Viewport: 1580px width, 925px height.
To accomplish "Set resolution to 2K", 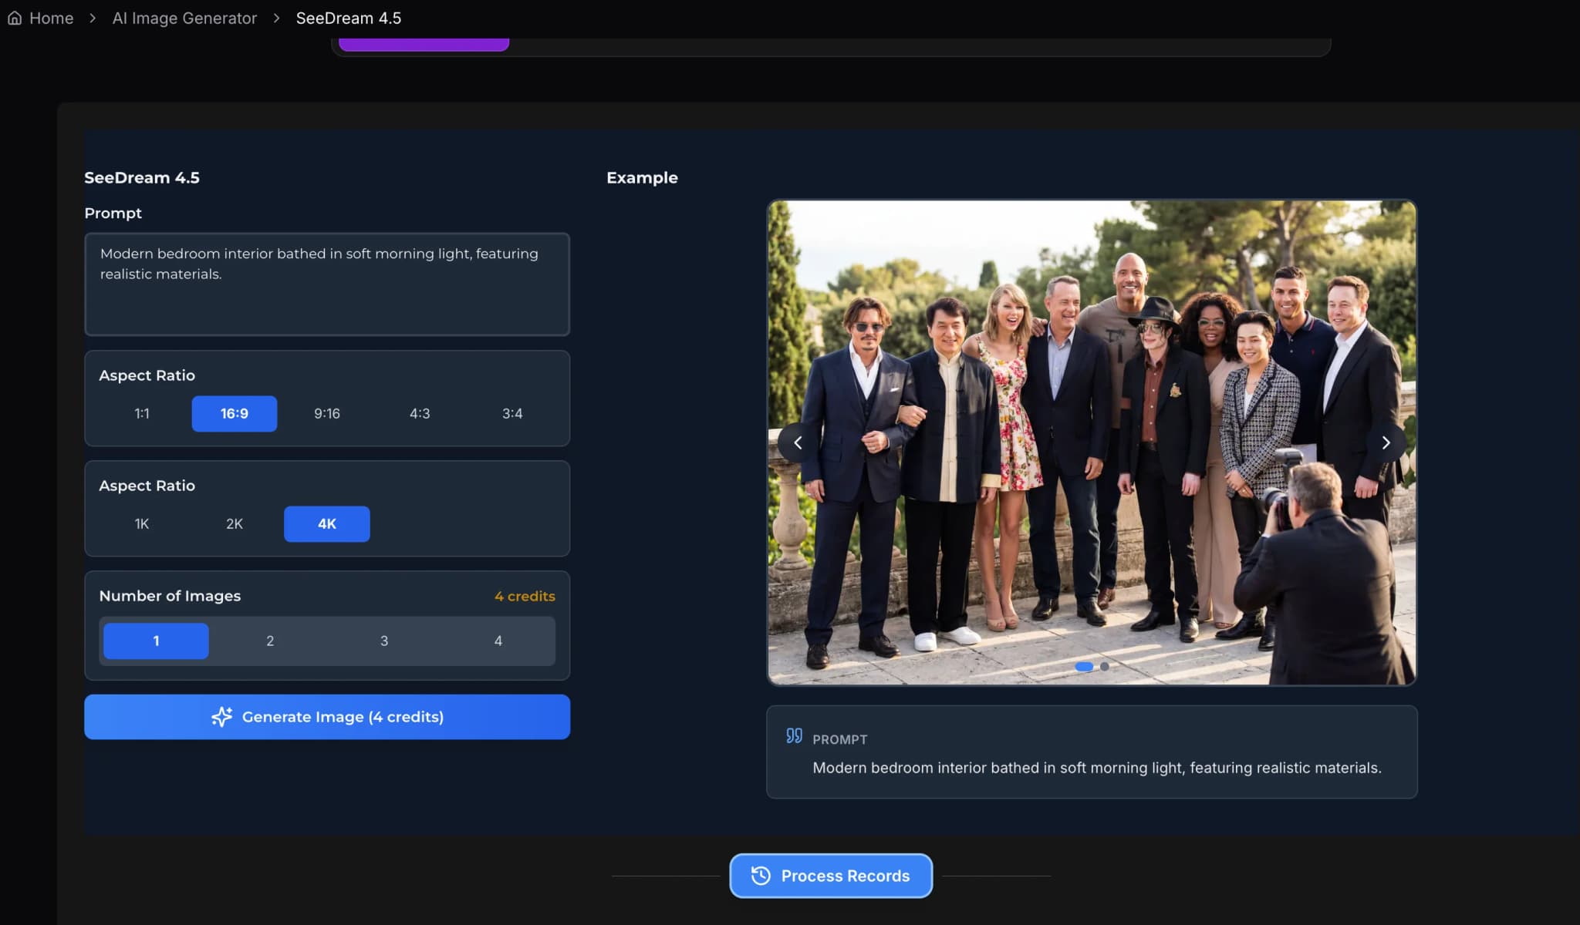I will [x=235, y=524].
